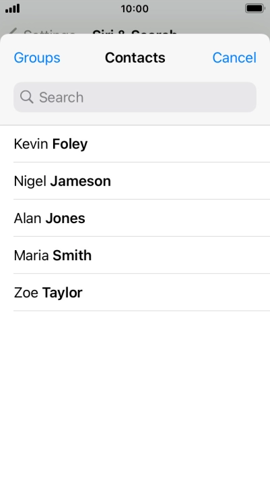Tap the Siri & Search title behind sheet
The width and height of the screenshot is (270, 480).
(x=135, y=32)
